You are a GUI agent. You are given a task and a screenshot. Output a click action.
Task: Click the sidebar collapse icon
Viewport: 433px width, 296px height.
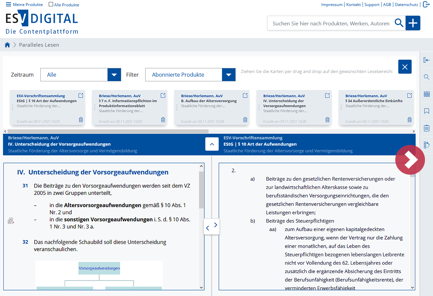point(426,60)
